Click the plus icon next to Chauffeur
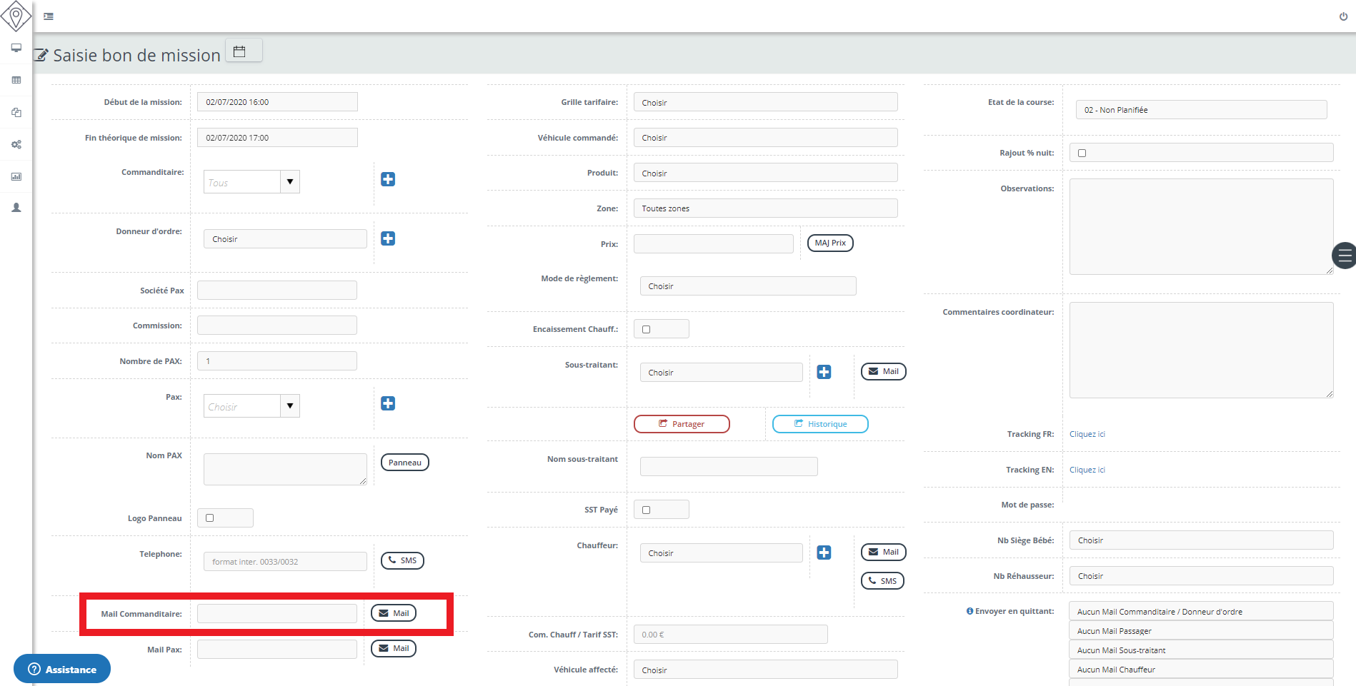The width and height of the screenshot is (1356, 686). [x=824, y=553]
